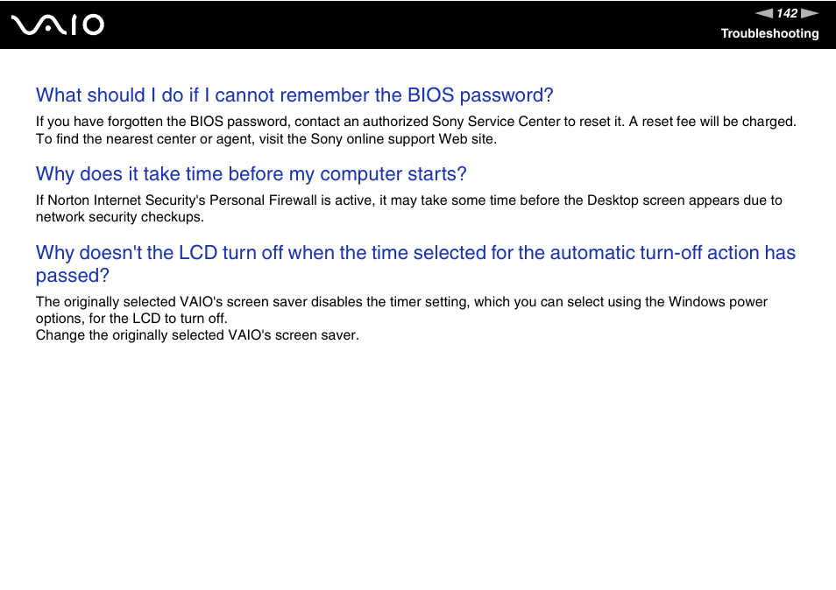Go to the next page arrow

(810, 13)
